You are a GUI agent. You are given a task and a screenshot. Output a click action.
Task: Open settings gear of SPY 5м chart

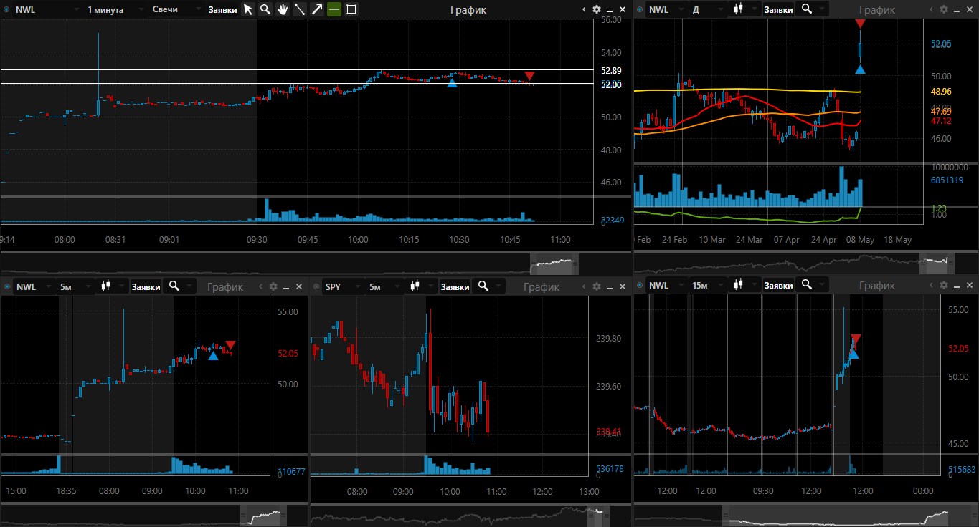[x=596, y=286]
